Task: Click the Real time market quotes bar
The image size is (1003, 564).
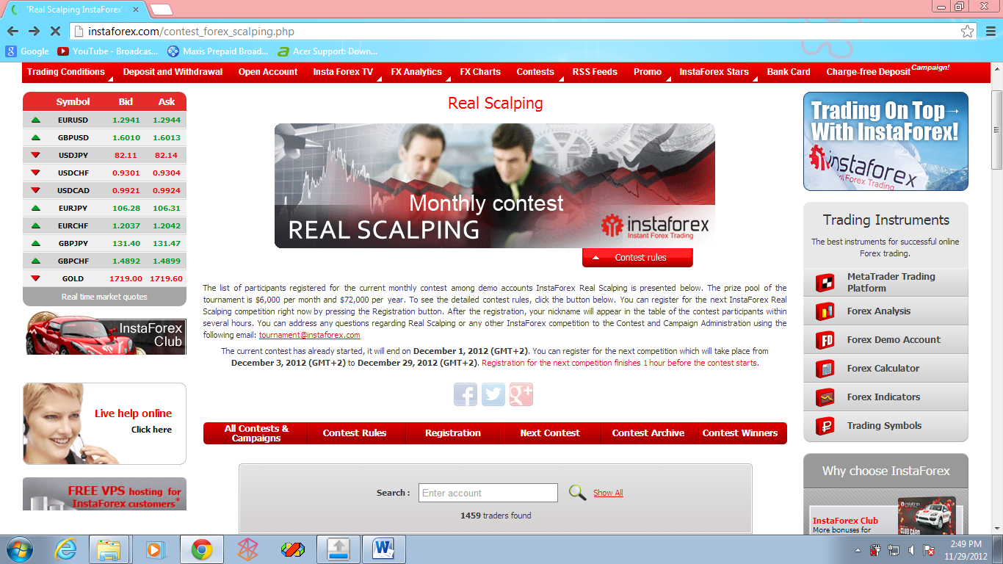Action: point(104,297)
